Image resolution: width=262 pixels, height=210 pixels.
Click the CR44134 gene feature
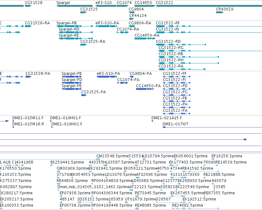[x=132, y=19]
